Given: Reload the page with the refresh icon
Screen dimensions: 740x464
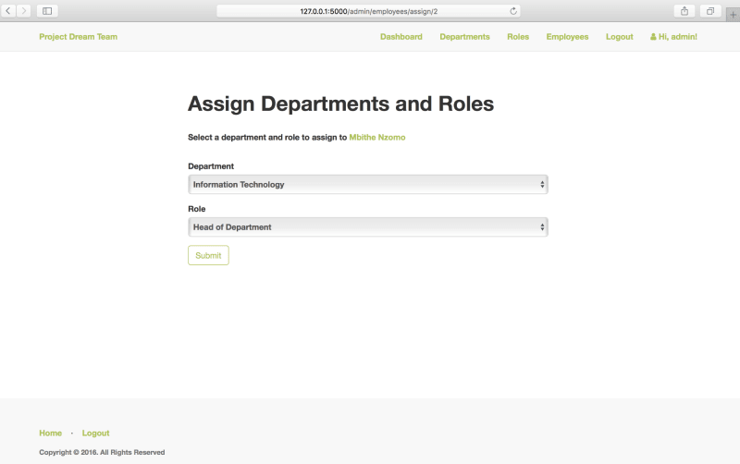Looking at the screenshot, I should click(513, 11).
